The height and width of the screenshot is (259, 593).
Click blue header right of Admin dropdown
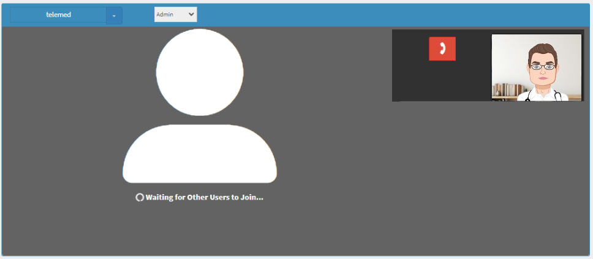pyautogui.click(x=306, y=15)
